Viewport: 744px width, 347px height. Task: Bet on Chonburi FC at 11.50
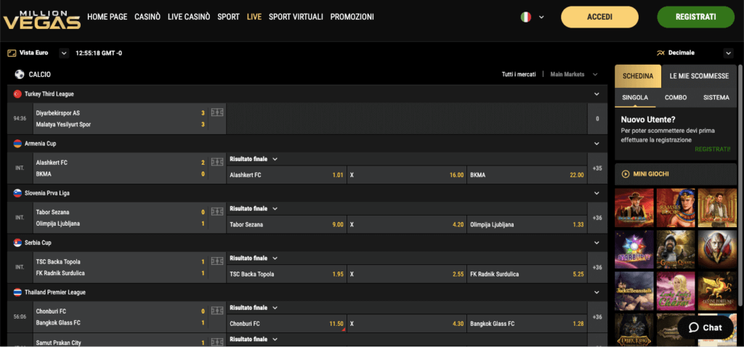coord(286,324)
